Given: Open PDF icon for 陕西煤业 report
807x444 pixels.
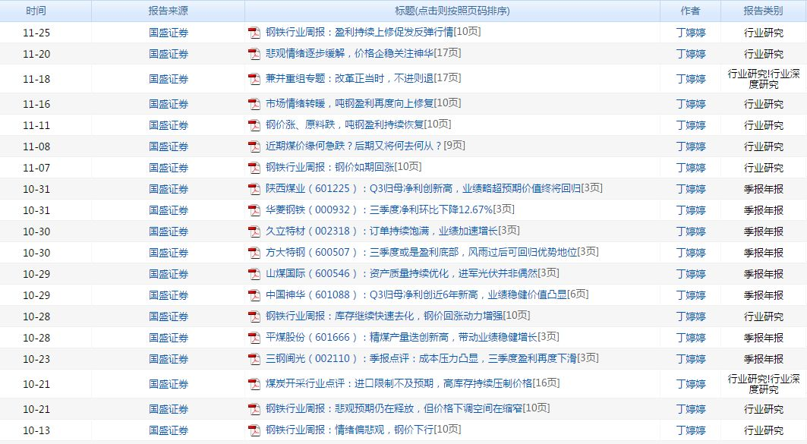Looking at the screenshot, I should [x=254, y=189].
